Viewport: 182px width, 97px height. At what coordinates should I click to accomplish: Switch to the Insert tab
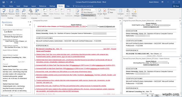(x=18, y=6)
